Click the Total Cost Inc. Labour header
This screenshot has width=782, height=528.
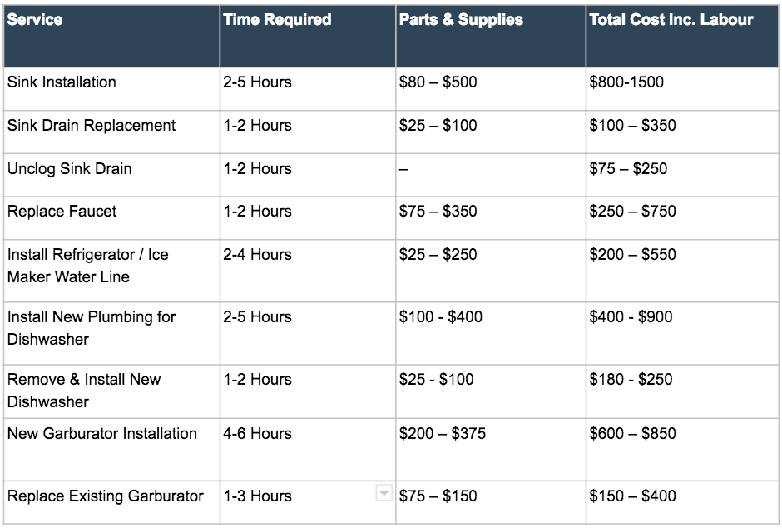pyautogui.click(x=682, y=36)
